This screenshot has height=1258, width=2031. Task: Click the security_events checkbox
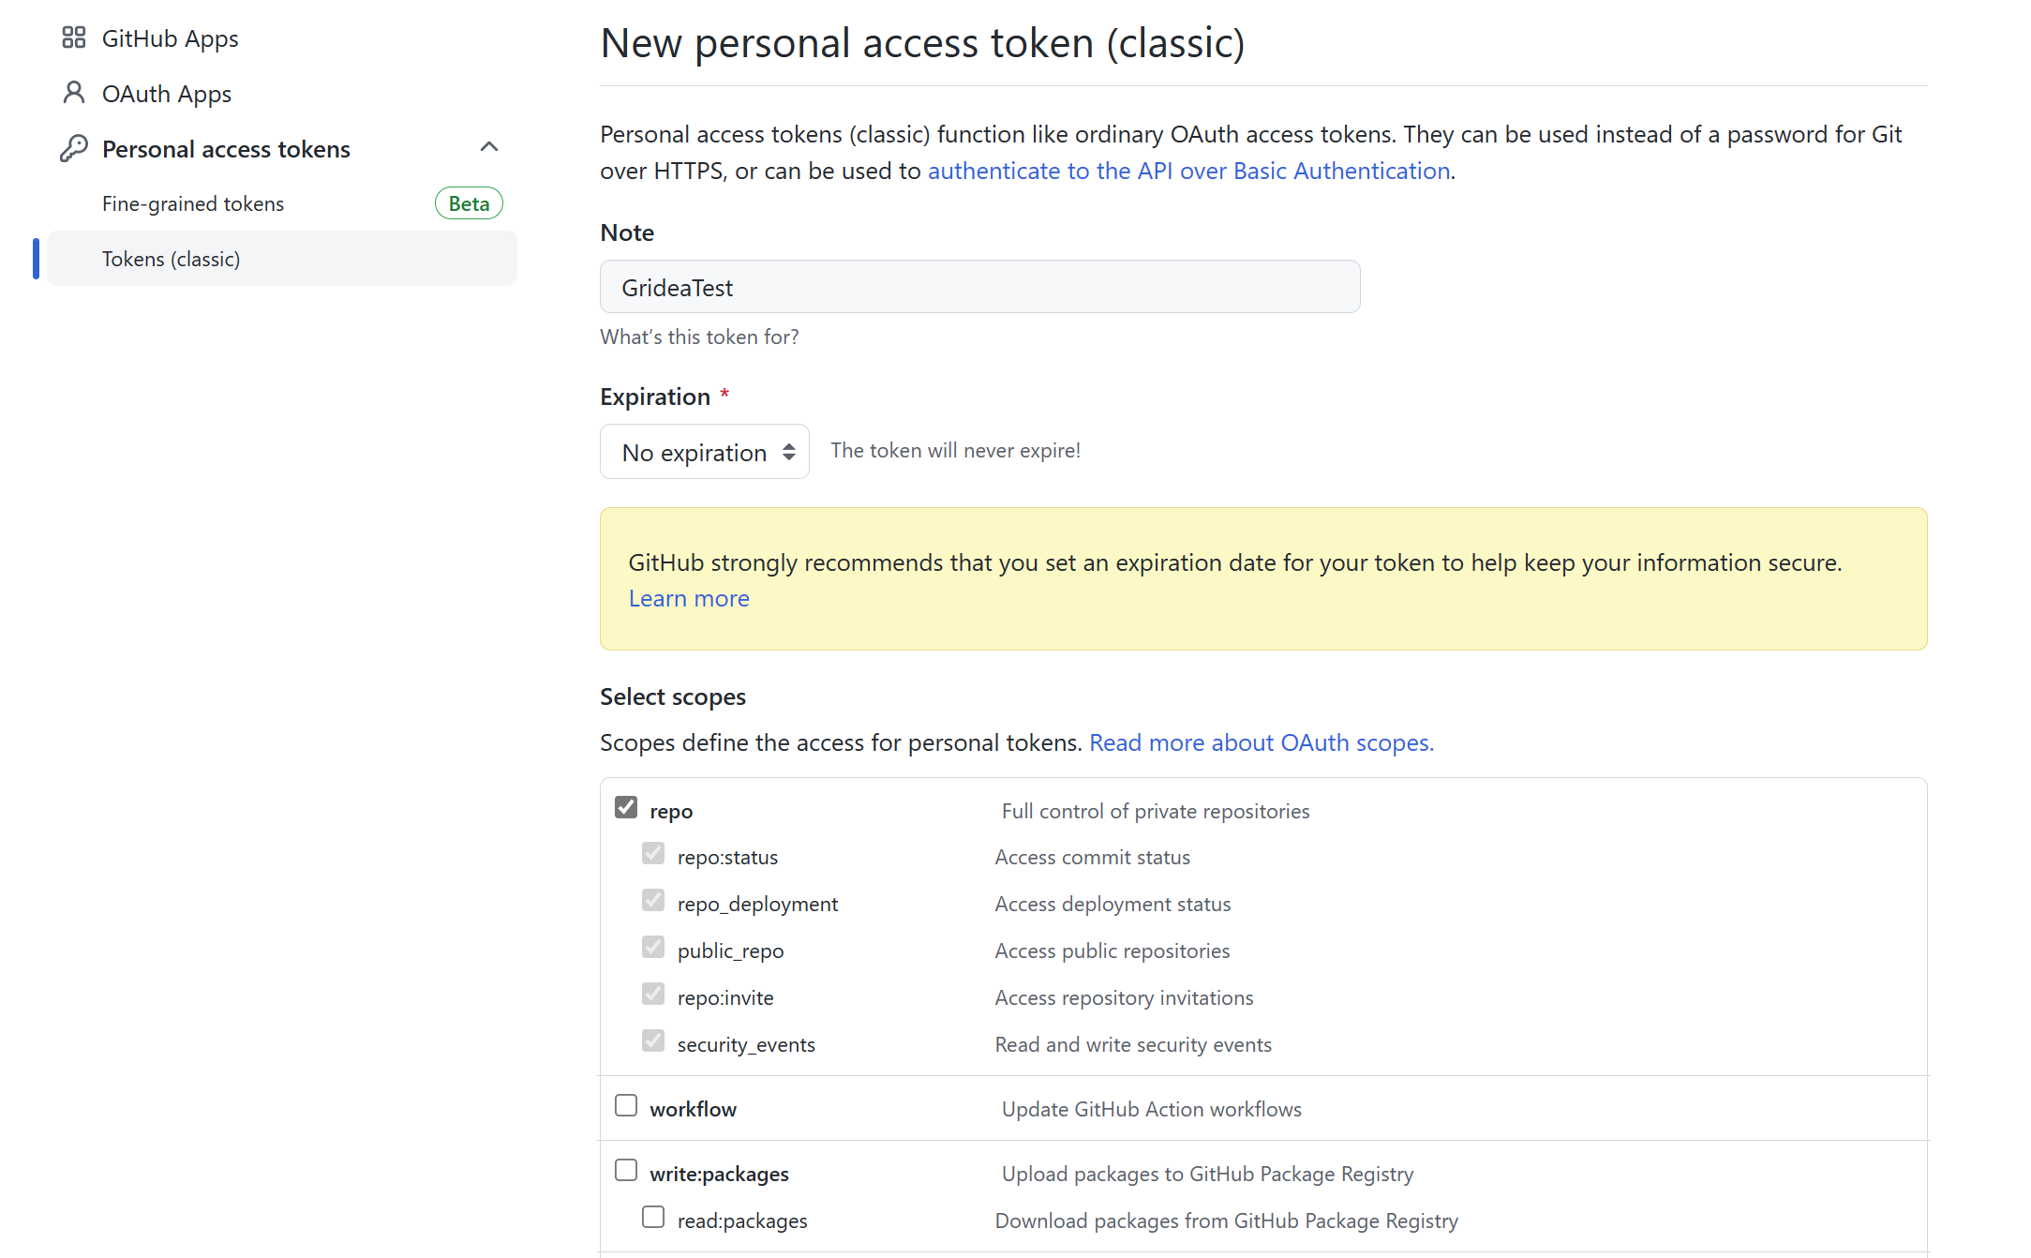(653, 1041)
